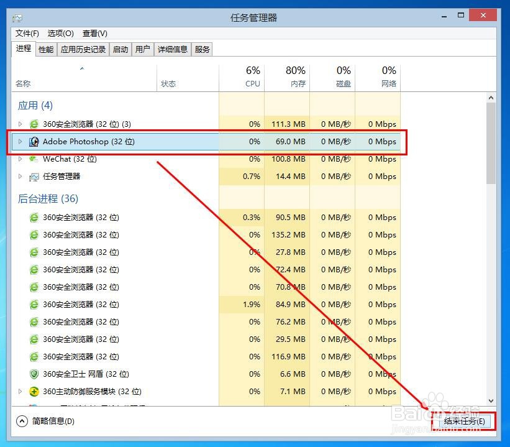This screenshot has width=510, height=447.
Task: Sort by the 磁盘 column header
Action: 332,78
